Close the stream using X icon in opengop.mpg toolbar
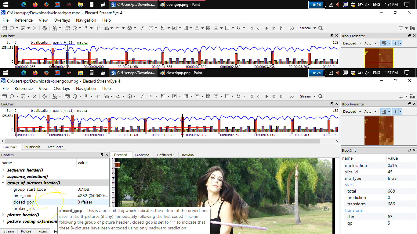417x234 pixels. click(34, 96)
